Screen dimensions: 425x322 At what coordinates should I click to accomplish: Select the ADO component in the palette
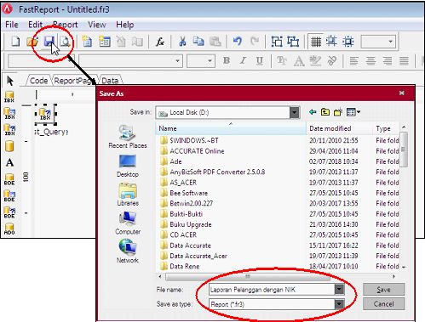9,229
